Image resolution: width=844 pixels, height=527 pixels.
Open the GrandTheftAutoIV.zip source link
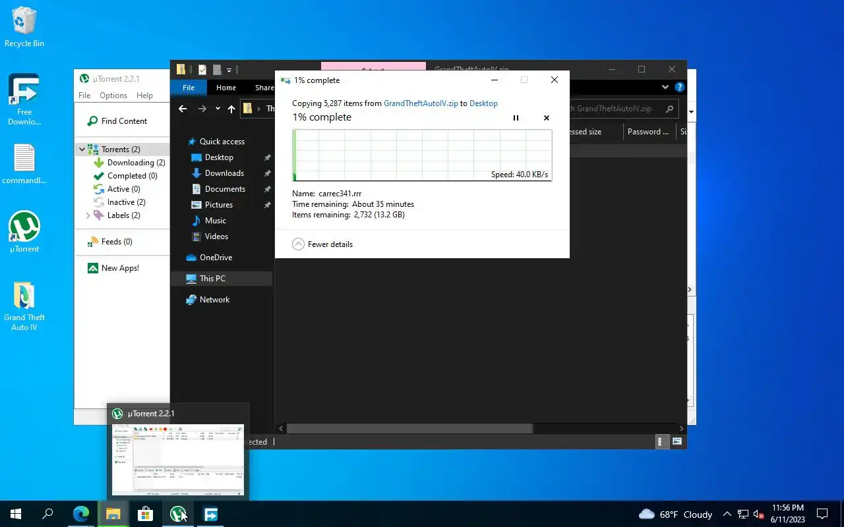(421, 103)
